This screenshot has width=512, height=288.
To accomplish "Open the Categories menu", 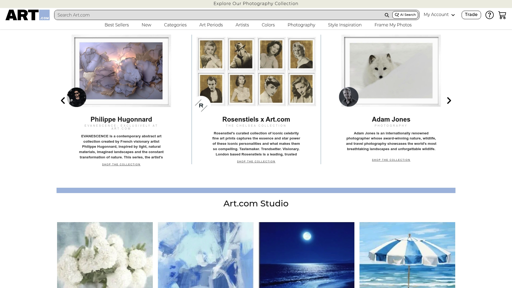I will 175,25.
